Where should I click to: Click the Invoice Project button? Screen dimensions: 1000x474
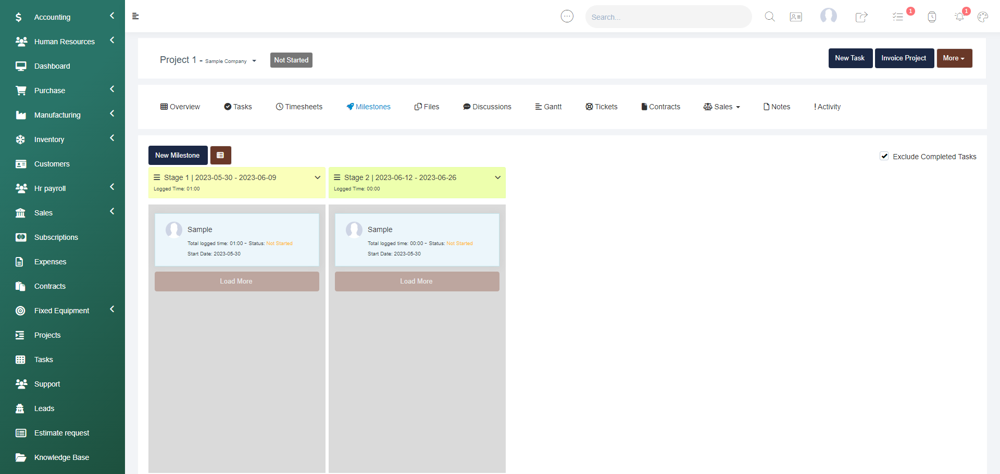coord(904,58)
